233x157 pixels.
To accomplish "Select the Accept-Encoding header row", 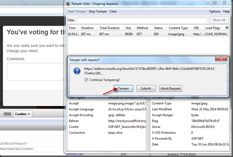I will pyautogui.click(x=107, y=115).
